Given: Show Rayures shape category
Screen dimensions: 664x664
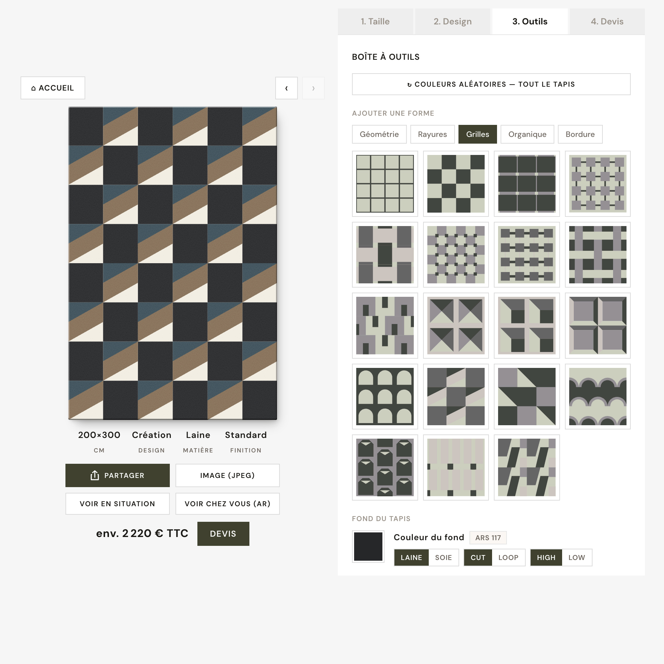Looking at the screenshot, I should pos(432,134).
